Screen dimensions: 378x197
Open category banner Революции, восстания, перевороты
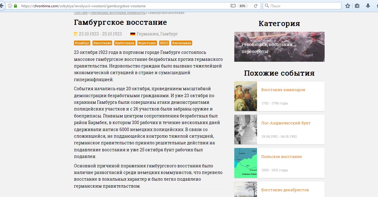(279, 47)
